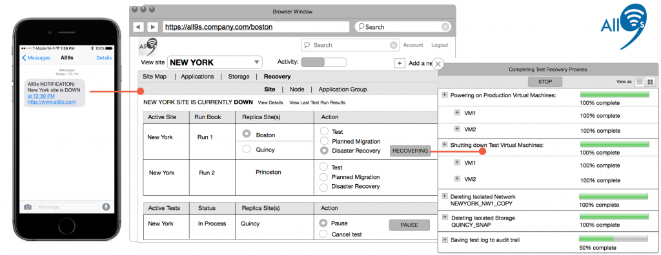661x255 pixels.
Task: Clear the browser search field with X icon
Action: pyautogui.click(x=445, y=27)
